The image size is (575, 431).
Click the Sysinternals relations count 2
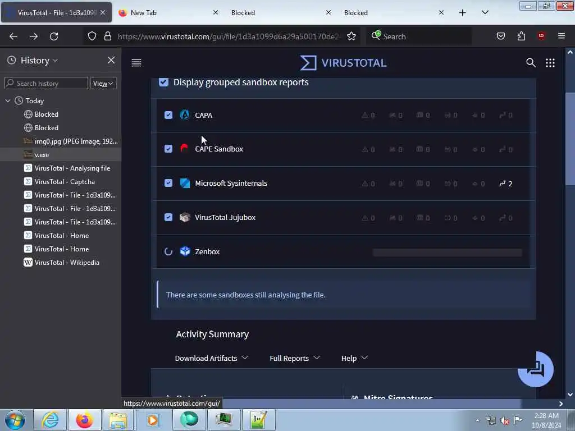point(506,184)
